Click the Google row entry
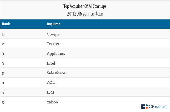 (x=85, y=34)
